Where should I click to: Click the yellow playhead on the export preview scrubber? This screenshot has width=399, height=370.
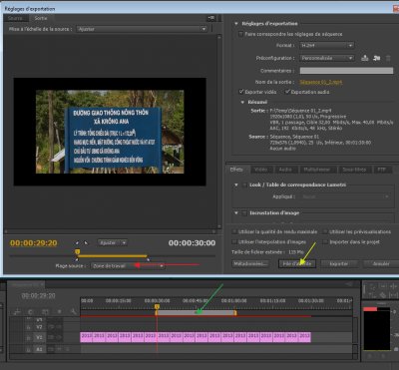tap(77, 252)
